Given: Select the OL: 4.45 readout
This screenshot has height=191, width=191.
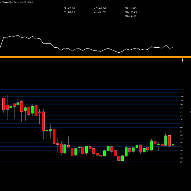Looking at the screenshot, I should (x=131, y=16).
